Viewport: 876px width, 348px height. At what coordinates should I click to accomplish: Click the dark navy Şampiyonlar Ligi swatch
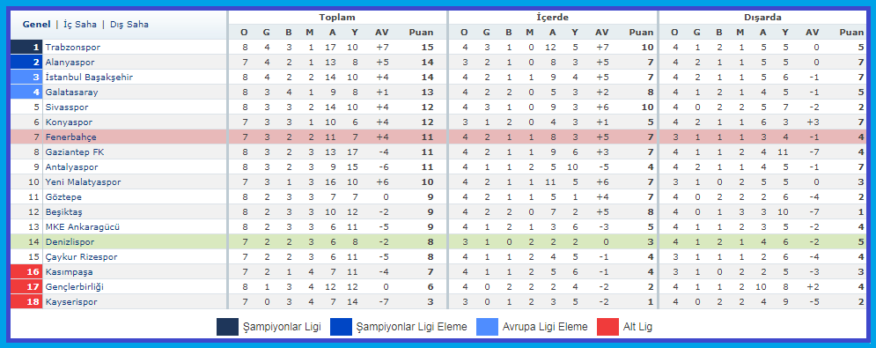click(227, 327)
